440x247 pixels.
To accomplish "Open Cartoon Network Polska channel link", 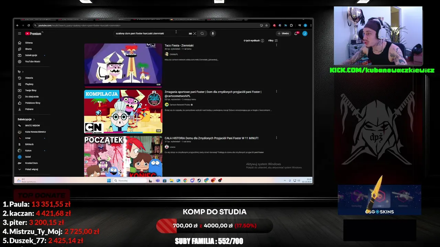I will 180,105.
